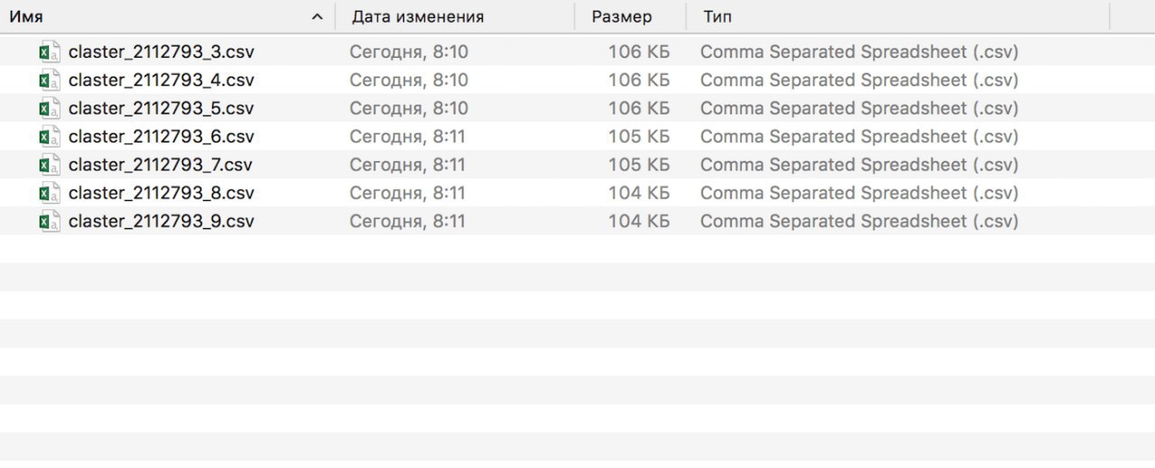Click the Тип column header
This screenshot has height=468, width=1155.
pos(718,17)
